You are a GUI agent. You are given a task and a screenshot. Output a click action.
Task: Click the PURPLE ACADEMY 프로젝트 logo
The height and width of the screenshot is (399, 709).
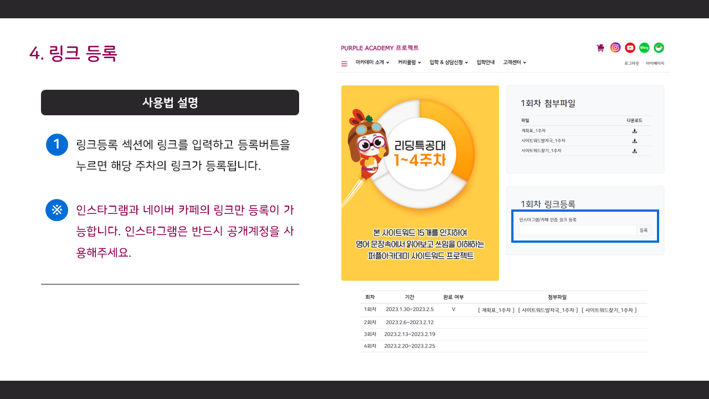tap(380, 48)
